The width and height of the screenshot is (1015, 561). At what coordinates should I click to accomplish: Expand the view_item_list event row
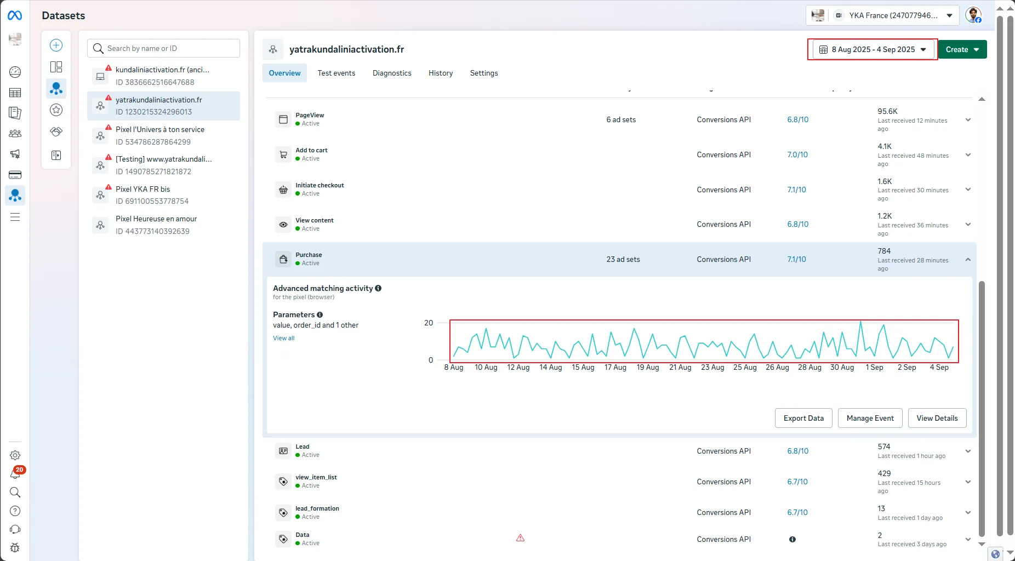pos(968,482)
